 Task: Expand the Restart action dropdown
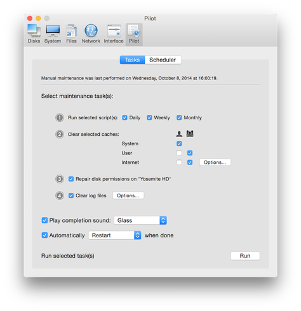coord(115,235)
